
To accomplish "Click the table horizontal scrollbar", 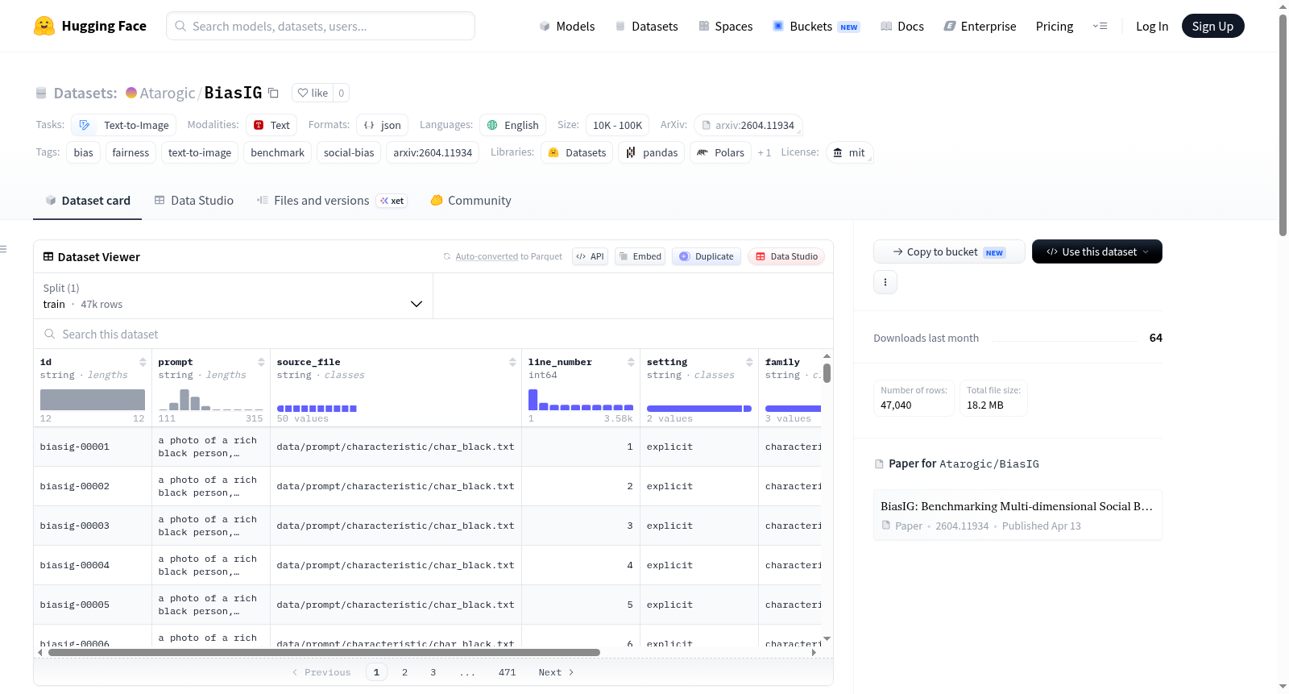I will 324,652.
